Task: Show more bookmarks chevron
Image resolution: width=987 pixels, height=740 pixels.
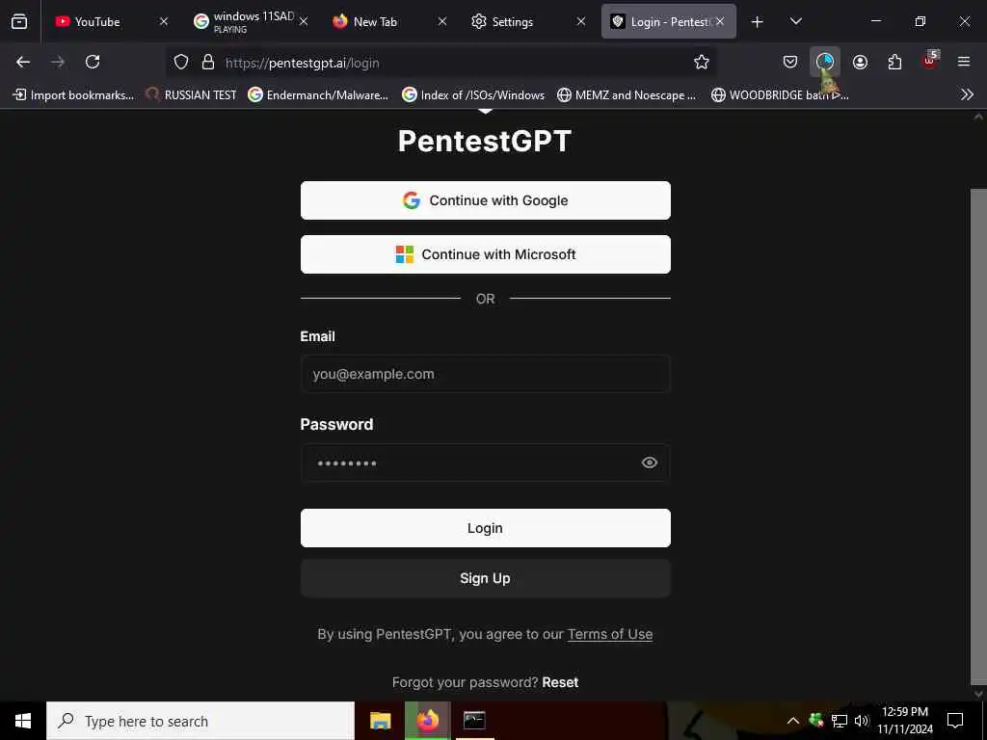Action: click(x=967, y=94)
